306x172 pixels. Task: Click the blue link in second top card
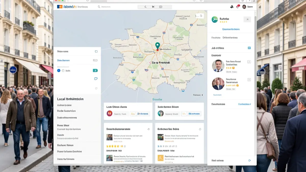pos(194,114)
